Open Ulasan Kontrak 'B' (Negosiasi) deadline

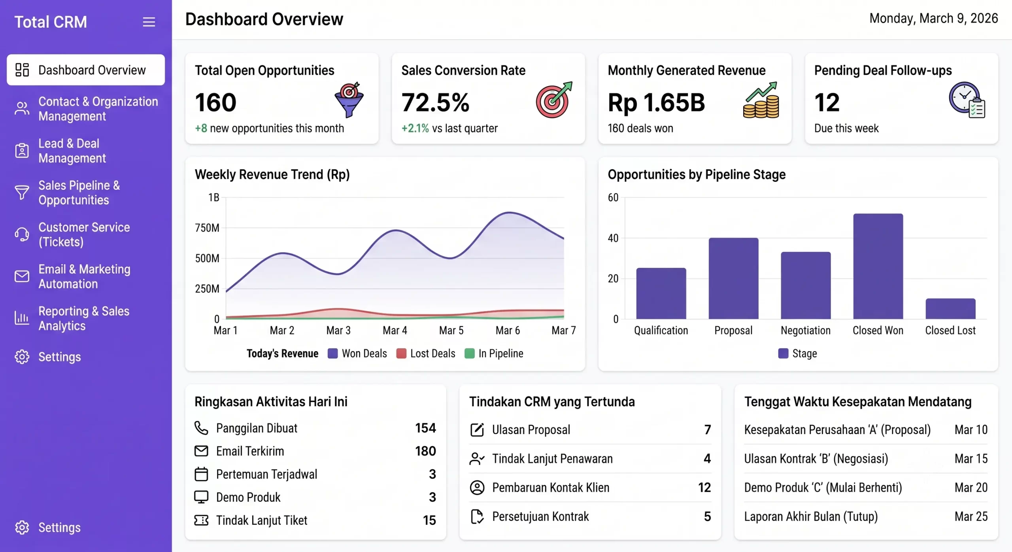click(866, 459)
